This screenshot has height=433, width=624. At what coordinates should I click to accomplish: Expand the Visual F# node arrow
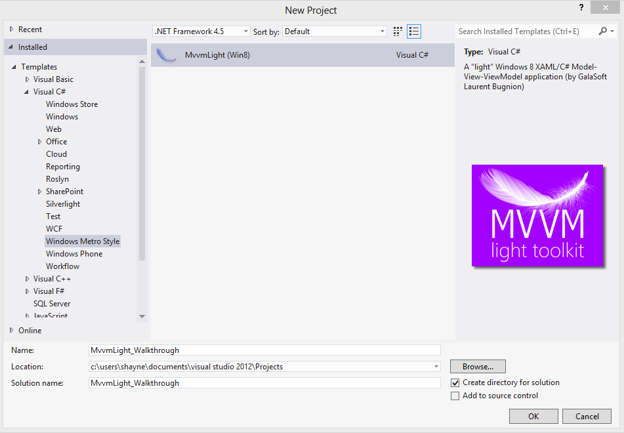tap(27, 291)
